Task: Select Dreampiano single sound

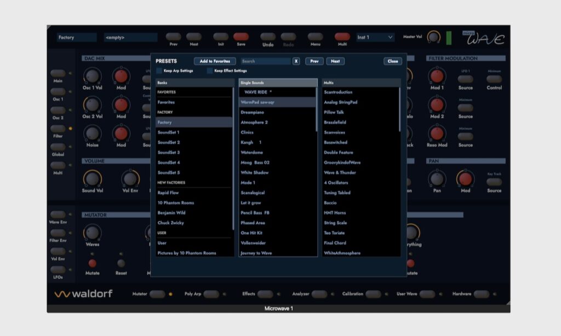Action: click(x=277, y=112)
